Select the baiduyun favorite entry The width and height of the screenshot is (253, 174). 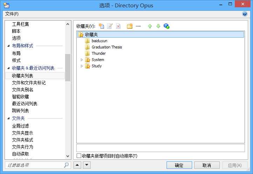pos(99,41)
